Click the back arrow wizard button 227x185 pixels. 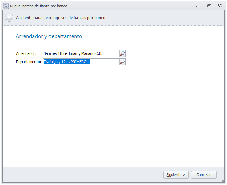coord(9,18)
